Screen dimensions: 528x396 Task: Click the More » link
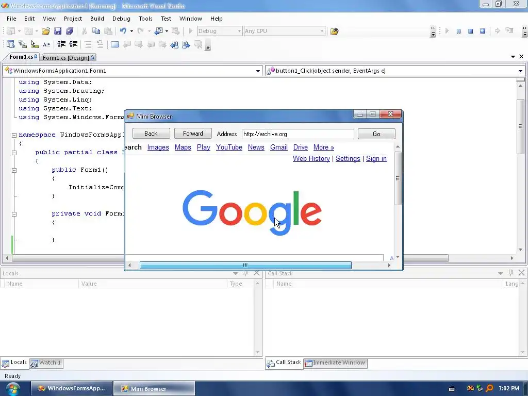pyautogui.click(x=324, y=147)
